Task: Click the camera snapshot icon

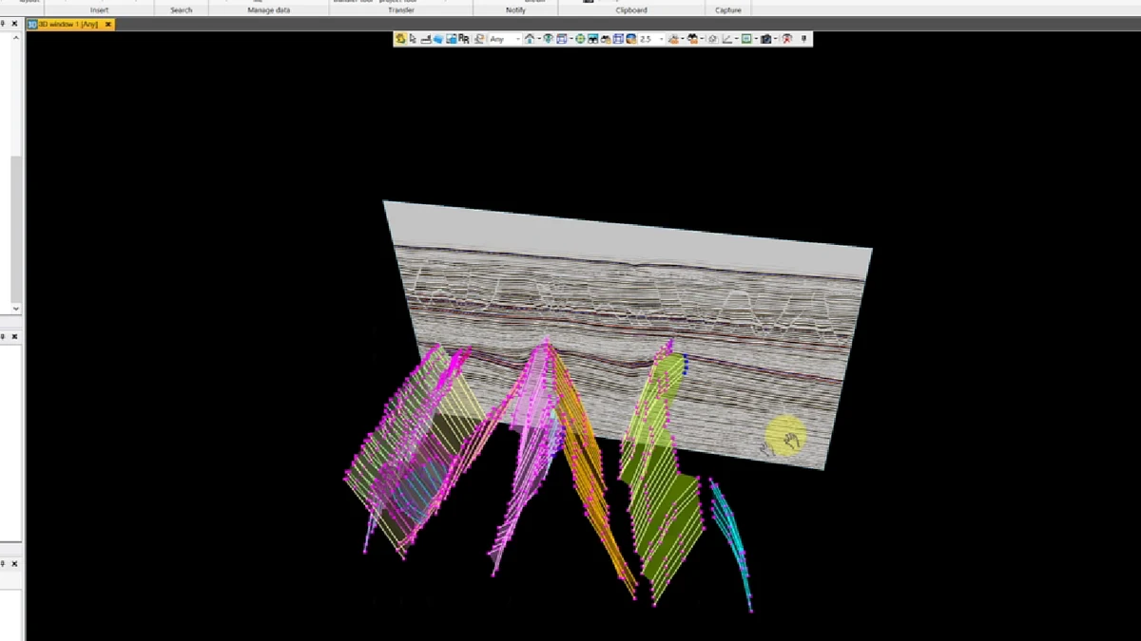Action: [x=764, y=39]
